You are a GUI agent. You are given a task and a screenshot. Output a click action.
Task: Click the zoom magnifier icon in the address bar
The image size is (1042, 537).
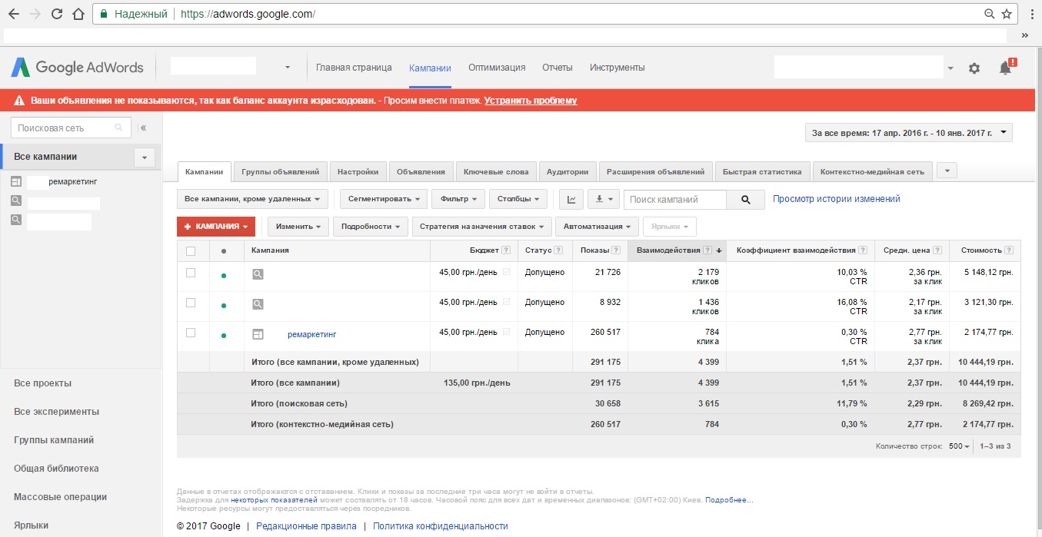[990, 14]
